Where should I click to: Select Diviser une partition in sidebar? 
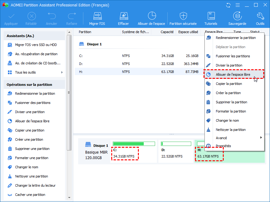(34, 112)
